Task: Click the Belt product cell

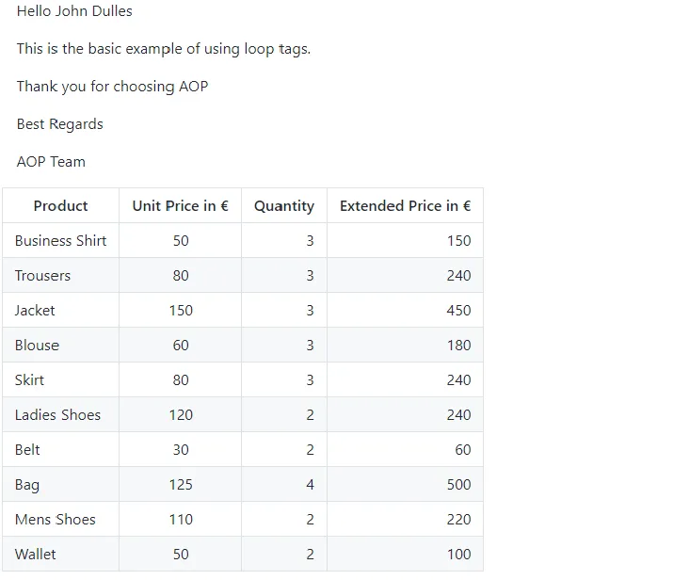Action: pyautogui.click(x=60, y=449)
